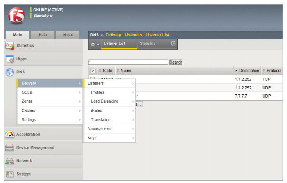Click the listener search input field
Image resolution: width=287 pixels, height=183 pixels.
(128, 62)
